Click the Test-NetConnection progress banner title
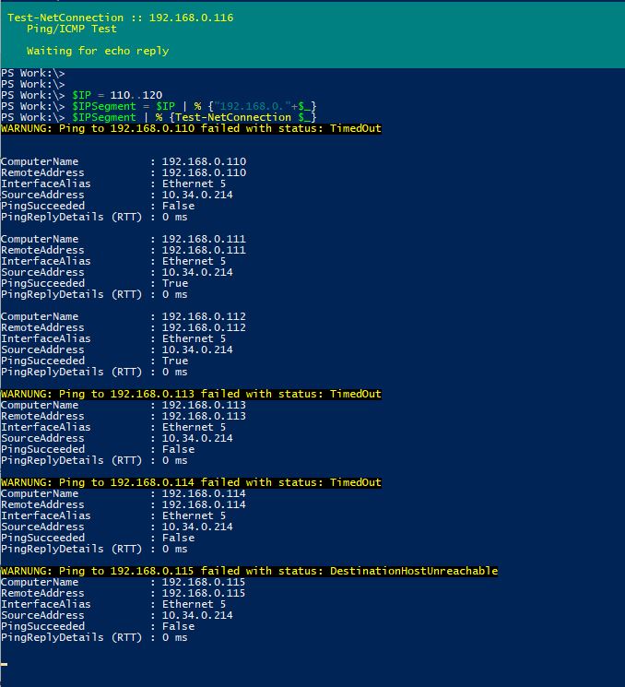The width and height of the screenshot is (625, 687). coord(120,18)
